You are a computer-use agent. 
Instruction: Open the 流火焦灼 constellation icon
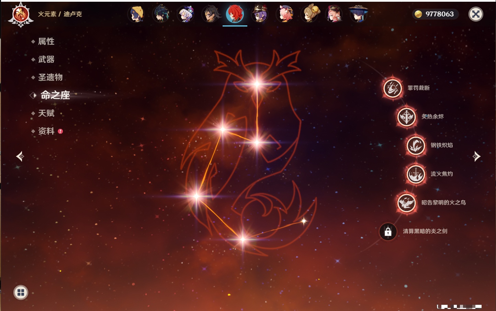(416, 174)
